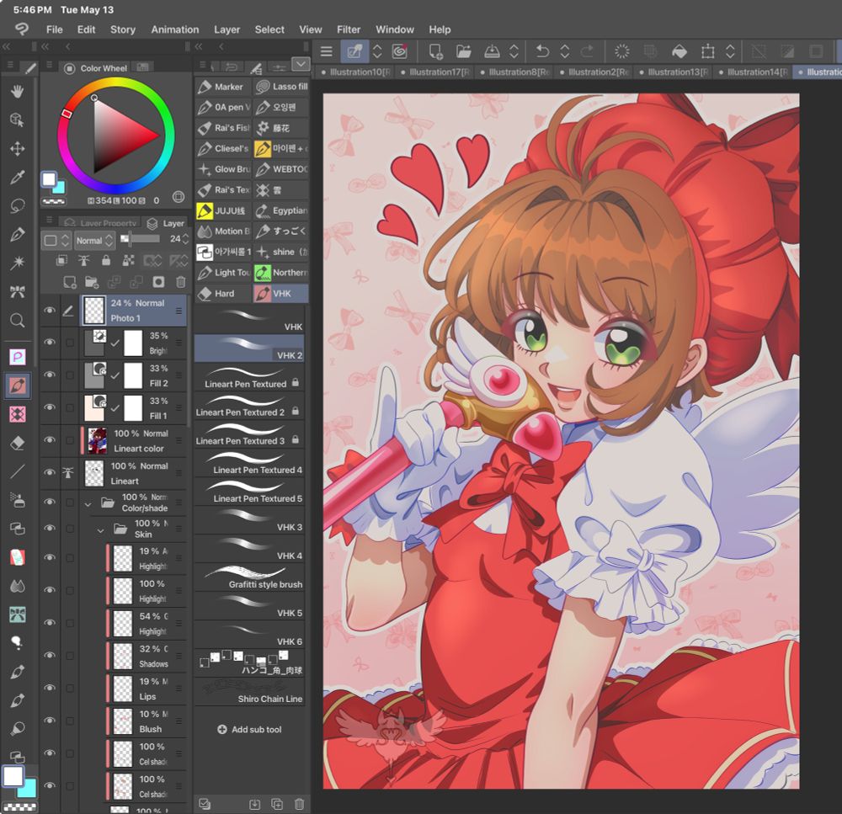Hide the Color/shade folder

click(50, 502)
